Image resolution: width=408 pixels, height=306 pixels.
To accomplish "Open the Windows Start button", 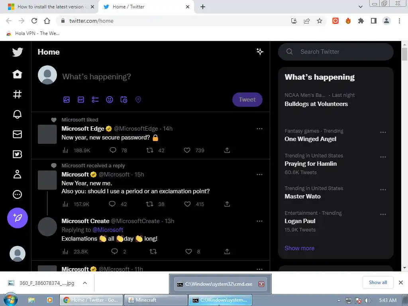I will (x=10, y=300).
